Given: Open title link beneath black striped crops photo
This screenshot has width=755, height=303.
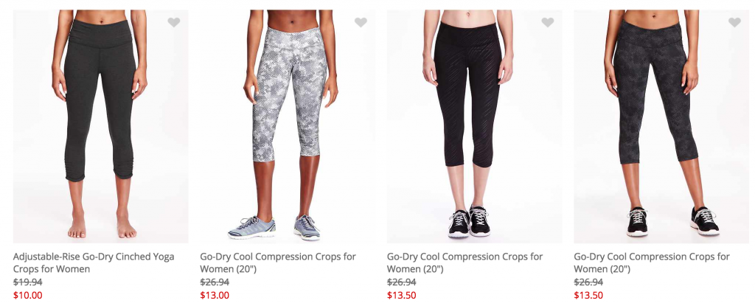Looking at the screenshot, I should [465, 262].
